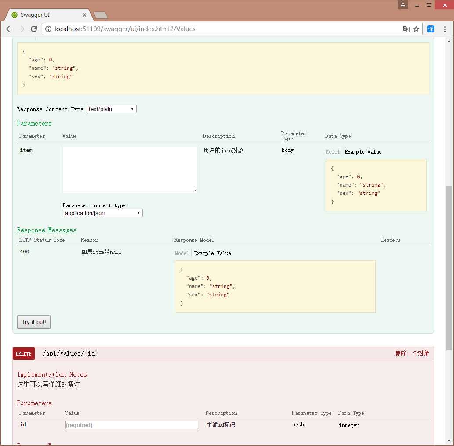Open the Response Content Type dropdown

click(x=112, y=109)
